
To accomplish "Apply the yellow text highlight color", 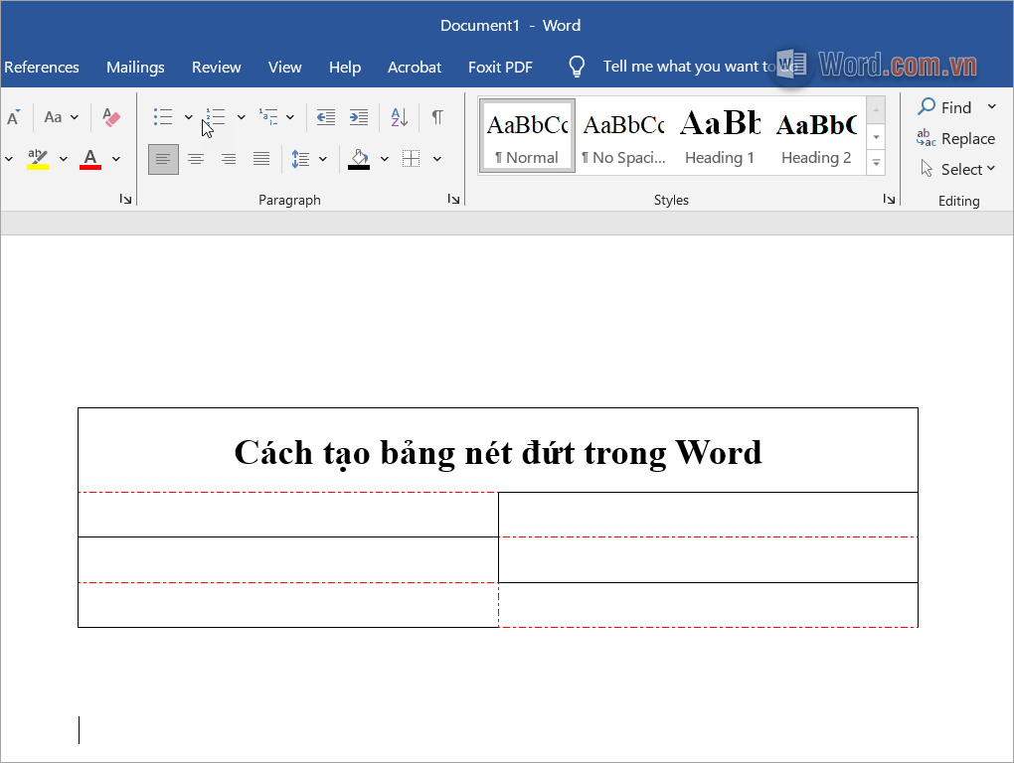I will pyautogui.click(x=38, y=159).
